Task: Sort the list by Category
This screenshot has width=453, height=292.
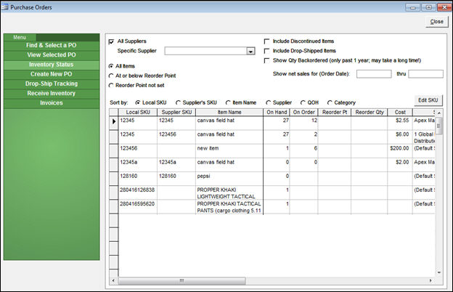Action: click(x=330, y=102)
